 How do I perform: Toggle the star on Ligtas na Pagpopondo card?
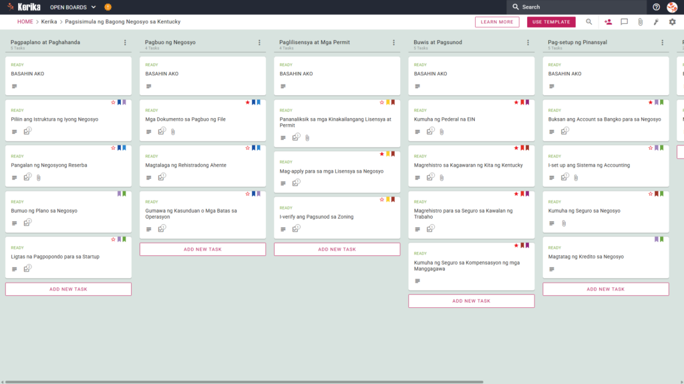[114, 239]
